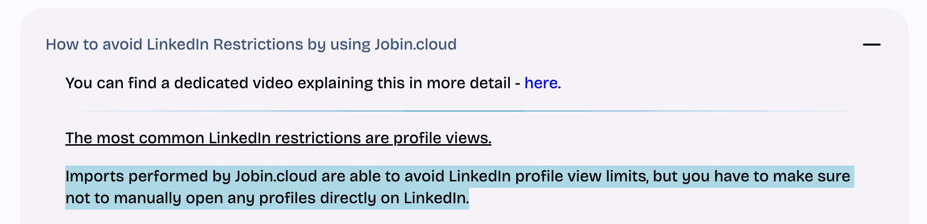
Task: Click the 'How to avoid LinkedIn Restrictions' header
Action: click(x=251, y=45)
